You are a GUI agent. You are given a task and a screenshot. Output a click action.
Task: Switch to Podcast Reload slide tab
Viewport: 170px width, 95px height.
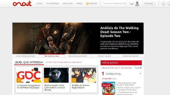pos(104,56)
